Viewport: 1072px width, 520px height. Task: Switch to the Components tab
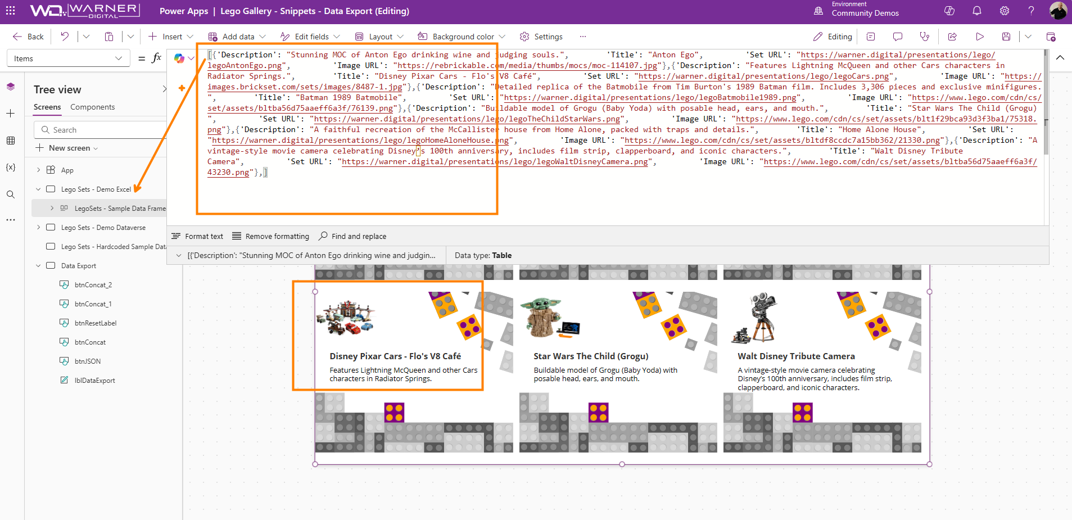tap(93, 107)
